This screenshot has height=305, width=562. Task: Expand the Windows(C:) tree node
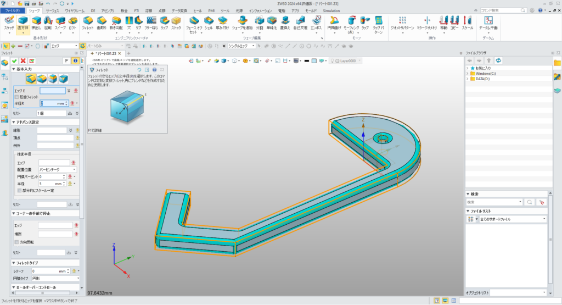(468, 73)
